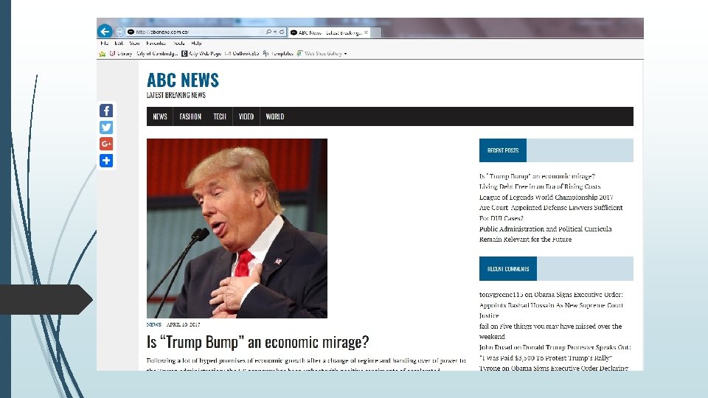Open Living Debt Free recent post
This screenshot has width=708, height=398.
click(540, 186)
